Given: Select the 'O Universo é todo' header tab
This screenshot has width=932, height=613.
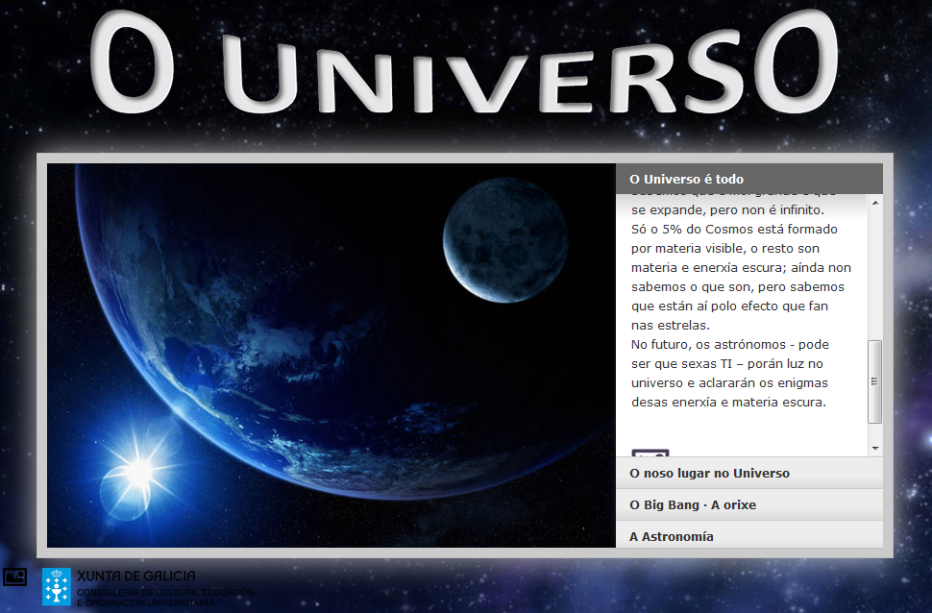Looking at the screenshot, I should 748,178.
